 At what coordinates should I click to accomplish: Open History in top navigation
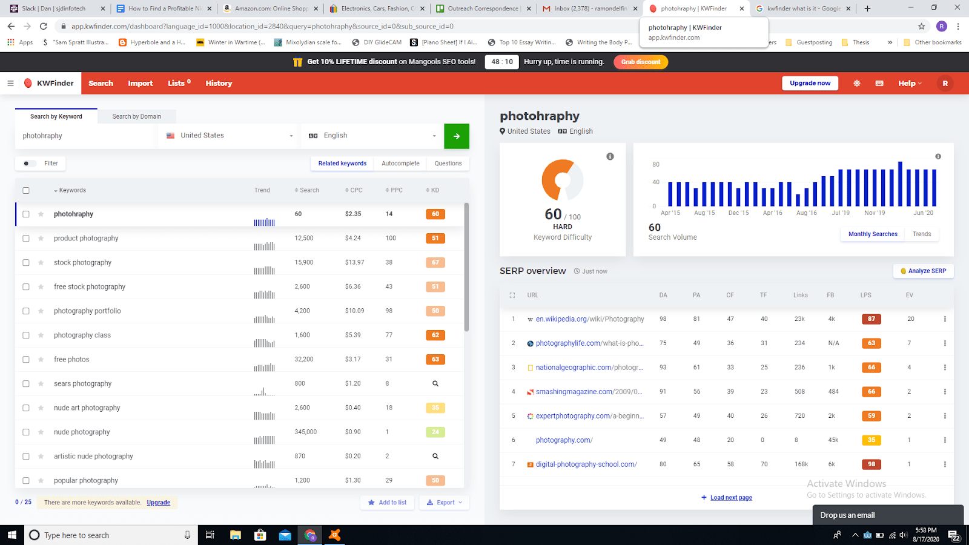219,83
